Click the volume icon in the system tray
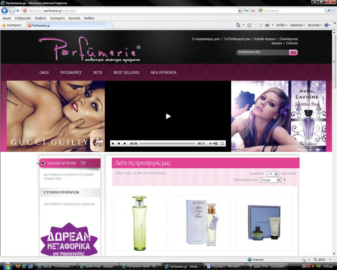This screenshot has height=270, width=337. pos(313,266)
